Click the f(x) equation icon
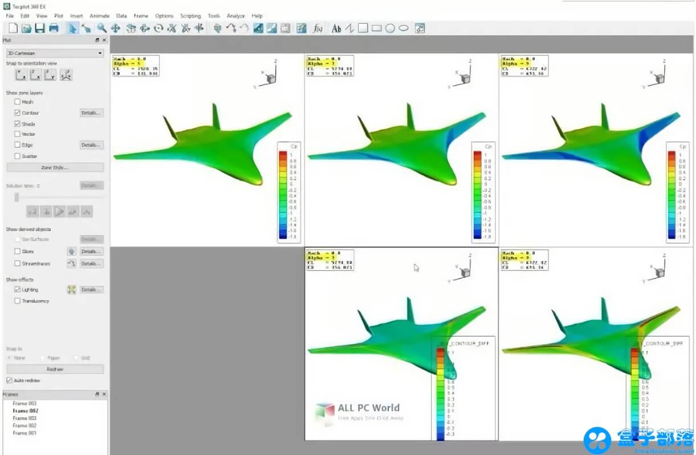This screenshot has width=696, height=455. 318,28
